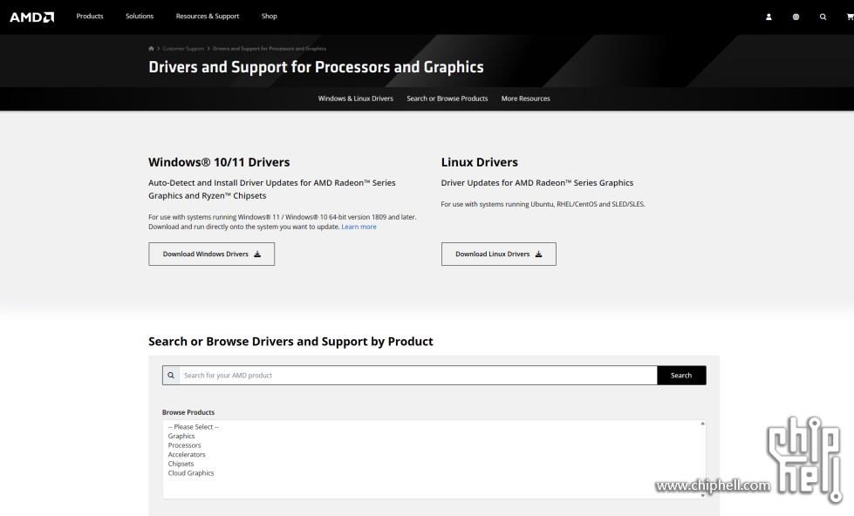Click the Drivers and Support breadcrumb link

(x=269, y=49)
